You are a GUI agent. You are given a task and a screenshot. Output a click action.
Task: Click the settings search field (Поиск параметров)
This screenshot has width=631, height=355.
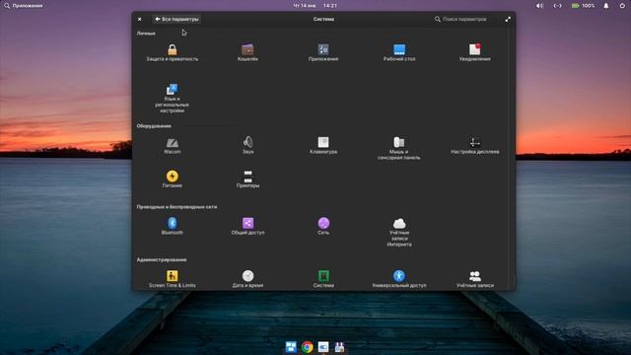pos(463,19)
